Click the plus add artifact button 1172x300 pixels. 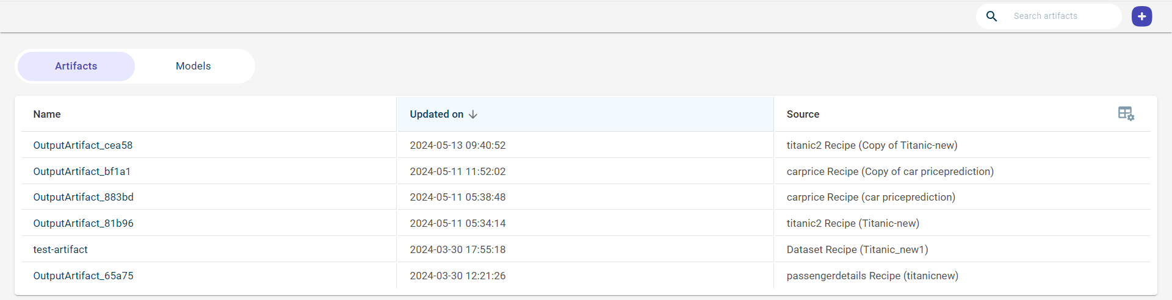point(1141,16)
